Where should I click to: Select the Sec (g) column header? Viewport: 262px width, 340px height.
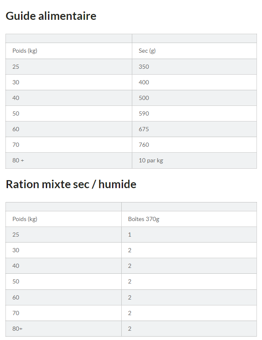tap(147, 51)
